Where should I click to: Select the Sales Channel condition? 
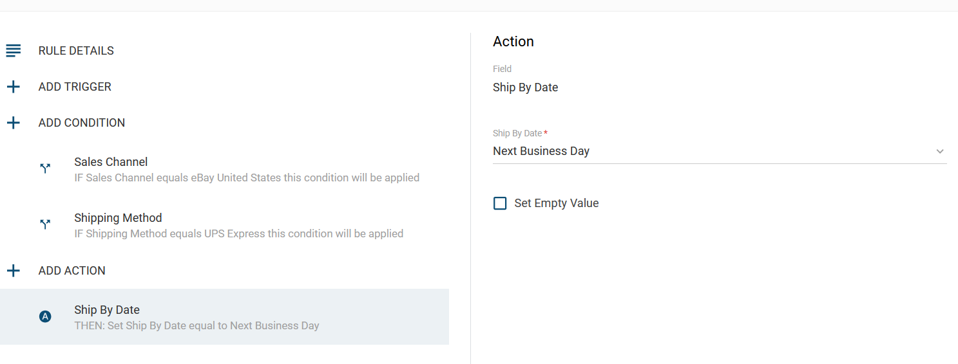(x=224, y=169)
